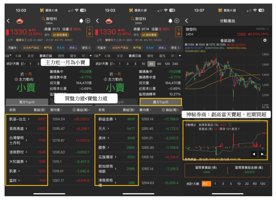Select 120 days on 分點進出 統計天數
Viewport: 276px width, 200px height.
pyautogui.click(x=263, y=184)
